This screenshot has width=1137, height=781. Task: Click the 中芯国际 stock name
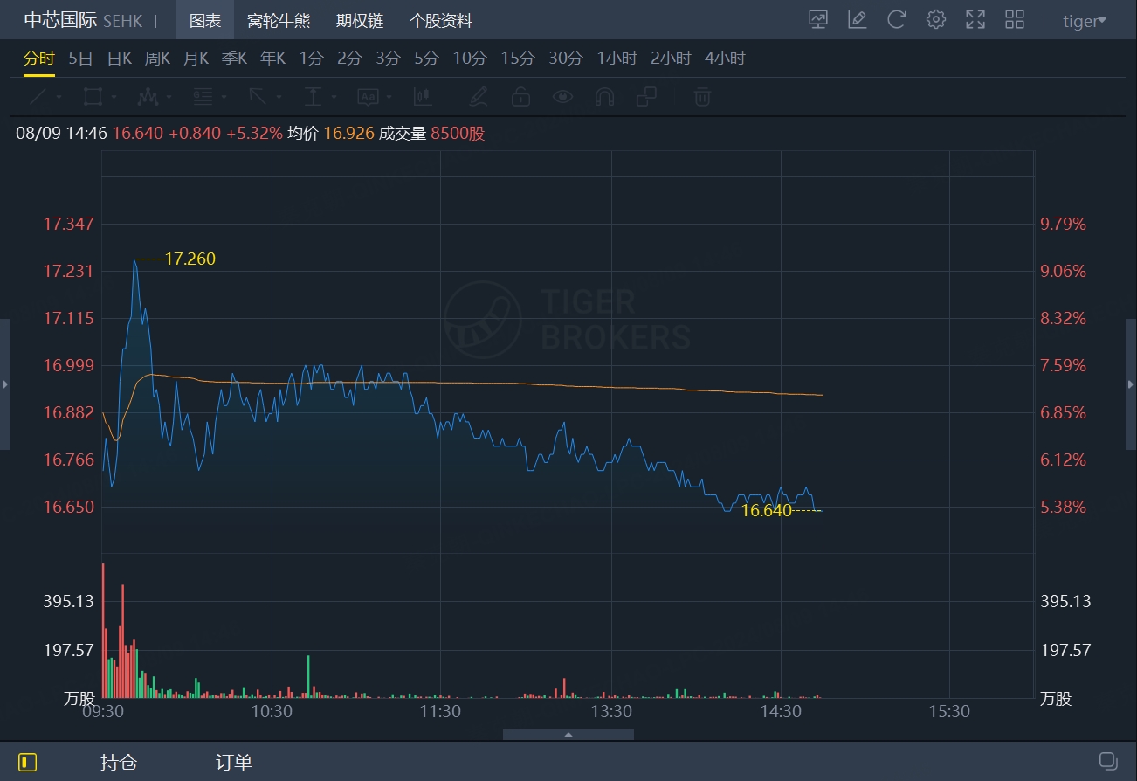pyautogui.click(x=60, y=21)
